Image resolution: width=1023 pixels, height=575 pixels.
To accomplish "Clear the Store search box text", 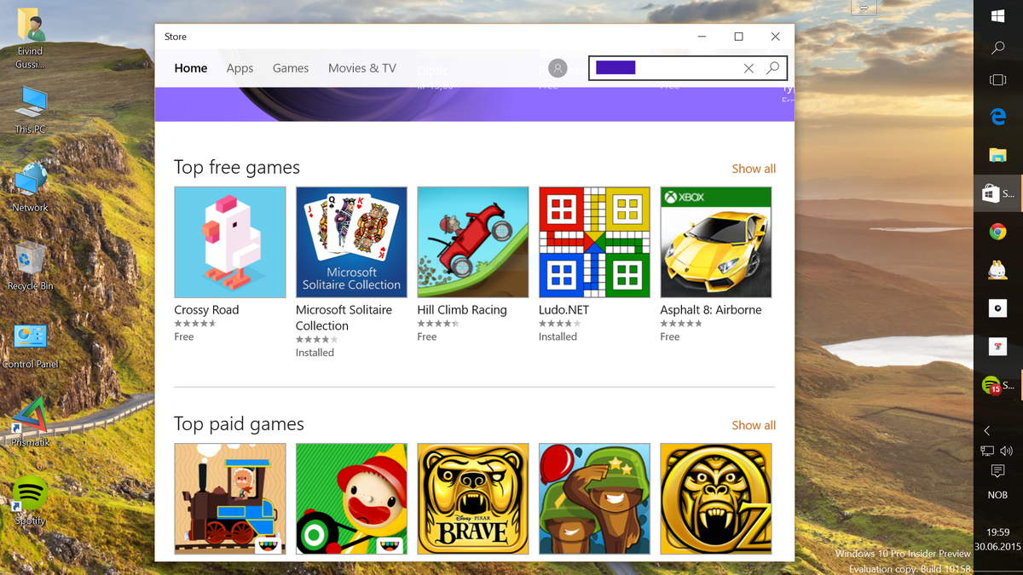I will pos(748,68).
